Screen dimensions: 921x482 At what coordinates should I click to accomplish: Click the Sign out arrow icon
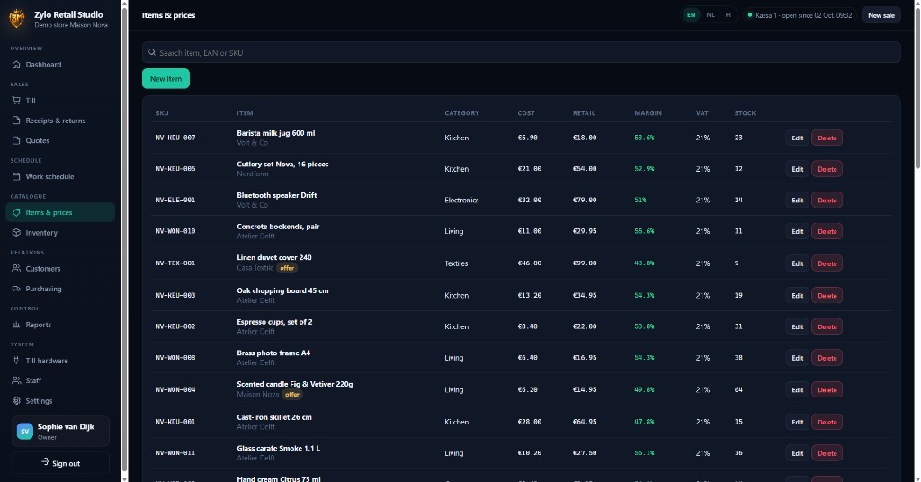pyautogui.click(x=45, y=462)
